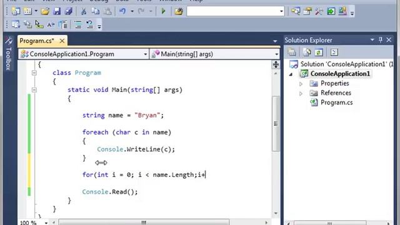
Task: Click the Display Object Member List icon
Action: [16, 24]
